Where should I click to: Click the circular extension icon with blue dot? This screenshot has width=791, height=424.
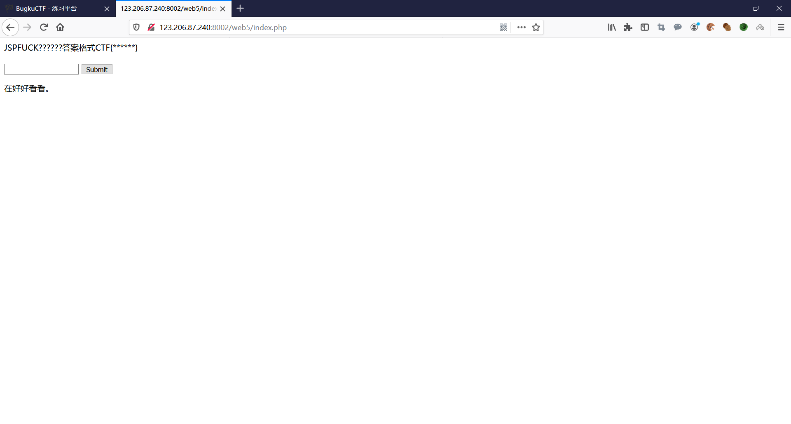coord(695,27)
